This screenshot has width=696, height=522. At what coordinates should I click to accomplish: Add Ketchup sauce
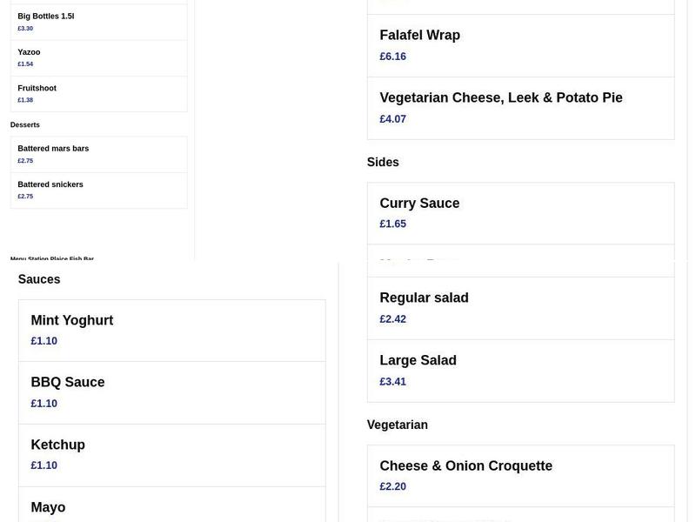point(57,445)
